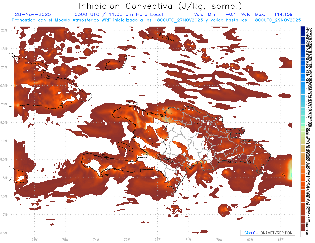Click the "6.5N" latitude label

(4, 233)
